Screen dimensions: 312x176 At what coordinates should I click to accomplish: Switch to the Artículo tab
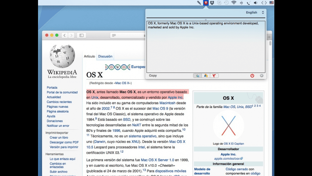(89, 56)
